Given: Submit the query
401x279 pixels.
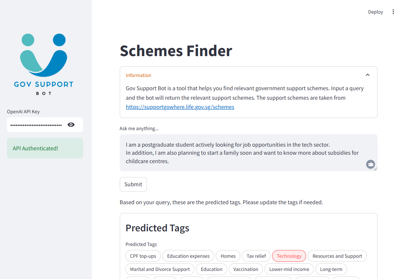Looking at the screenshot, I should click(x=133, y=184).
